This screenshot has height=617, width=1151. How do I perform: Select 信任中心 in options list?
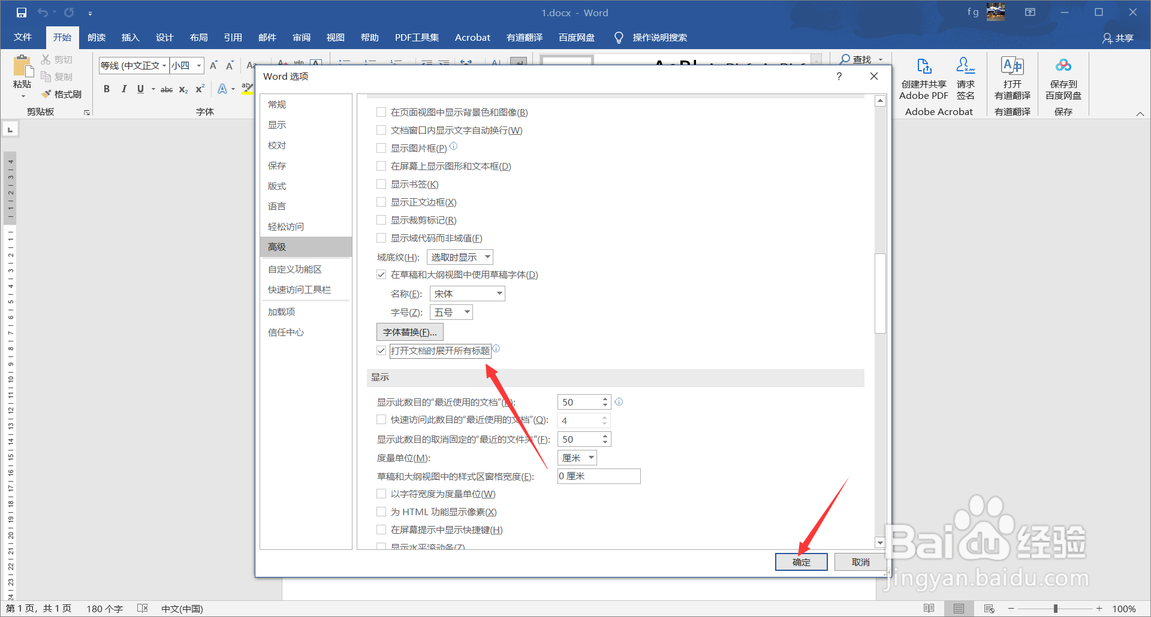[x=306, y=332]
